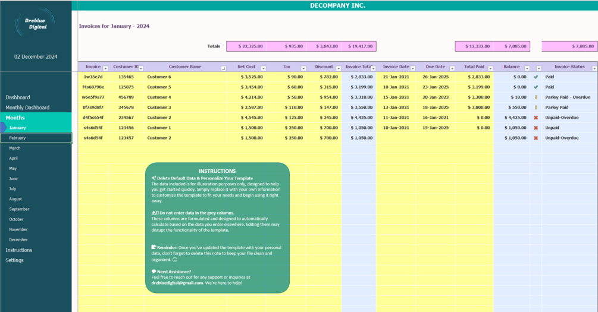
Task: Select the Tax total cell $ 935.00
Action: pyautogui.click(x=286, y=46)
